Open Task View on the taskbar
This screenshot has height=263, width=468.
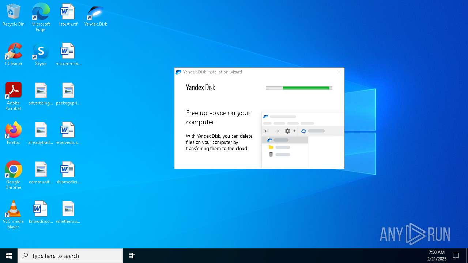(x=132, y=256)
